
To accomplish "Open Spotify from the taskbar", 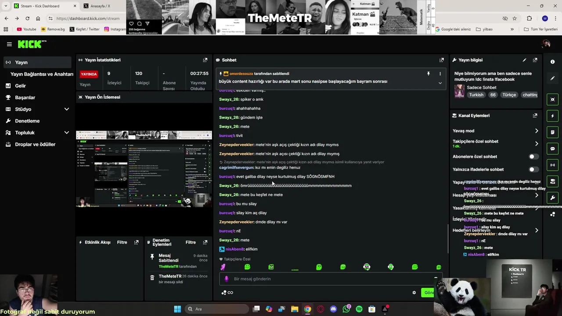I will point(359,309).
